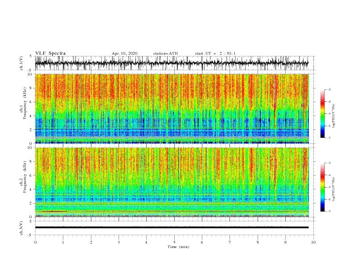Click time-axis tick label 1
This screenshot has height=272, width=353.
click(63, 242)
